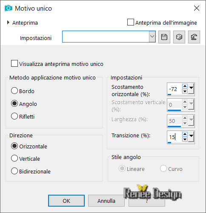Open the Impostazioni presets dropdown
This screenshot has height=213, width=206.
click(152, 37)
